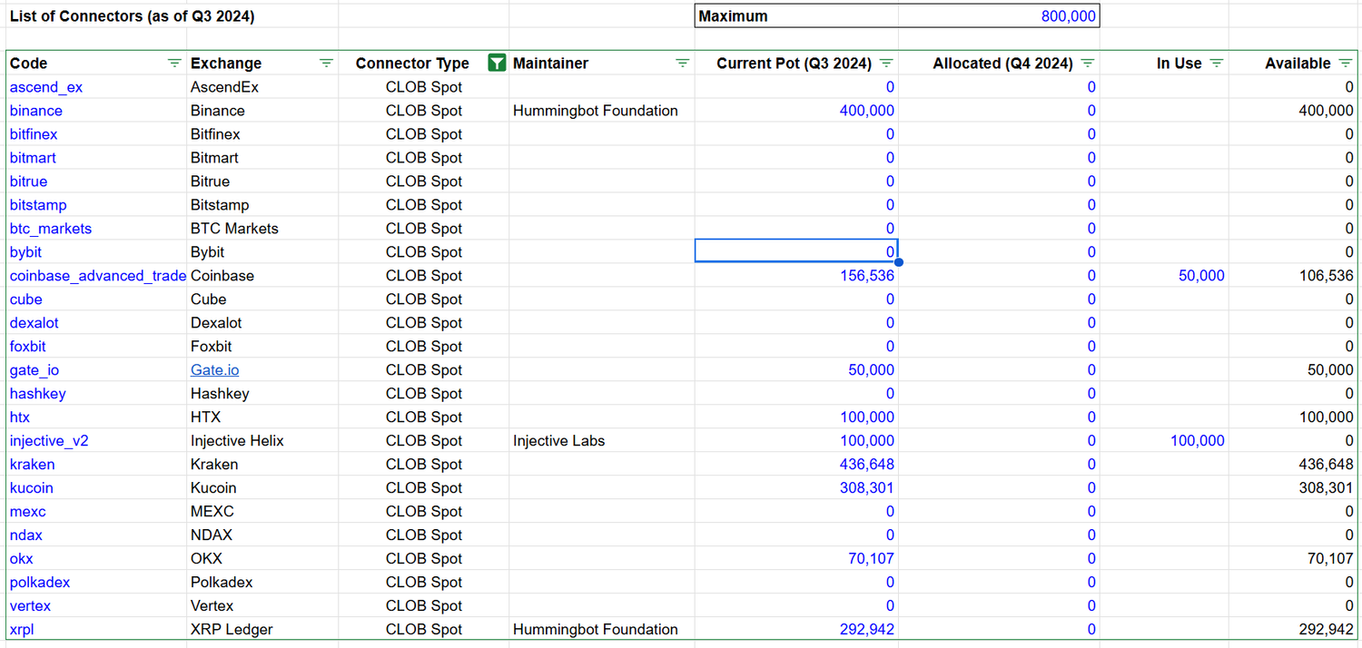Open the Current Pot column filter
1362x648 pixels.
coord(886,64)
